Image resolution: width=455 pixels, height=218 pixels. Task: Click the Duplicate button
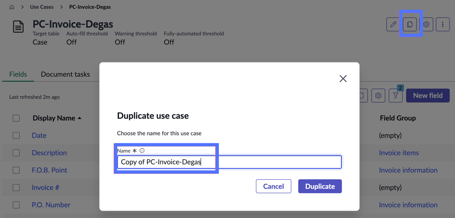click(x=320, y=186)
